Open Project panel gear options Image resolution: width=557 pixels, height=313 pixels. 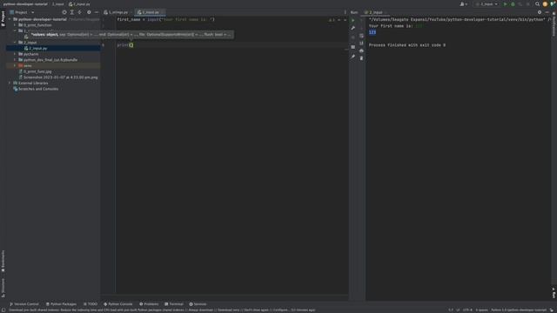tap(89, 12)
